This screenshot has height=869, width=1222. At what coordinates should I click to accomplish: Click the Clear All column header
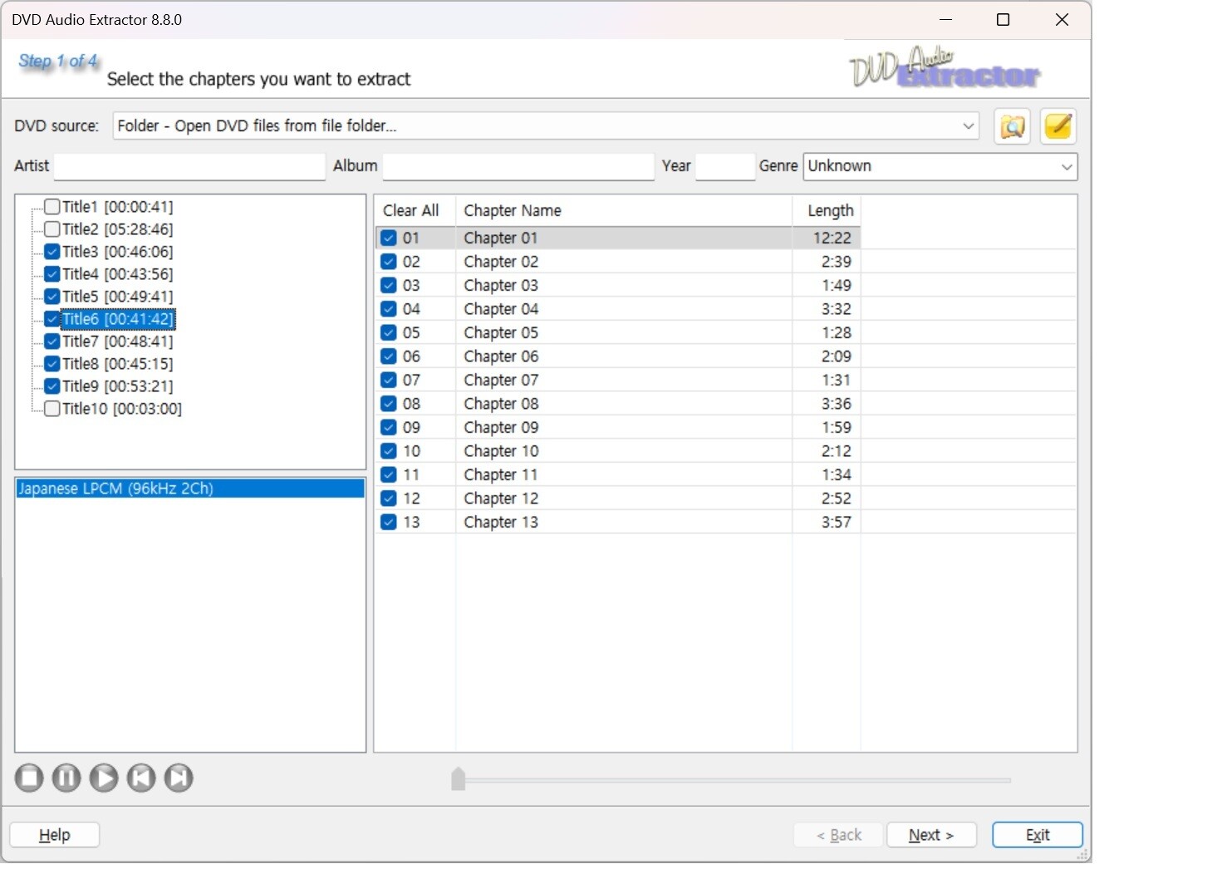415,211
